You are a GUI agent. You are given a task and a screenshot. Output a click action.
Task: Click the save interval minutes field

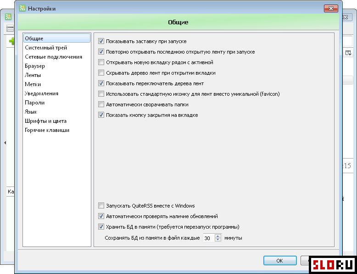pos(209,238)
